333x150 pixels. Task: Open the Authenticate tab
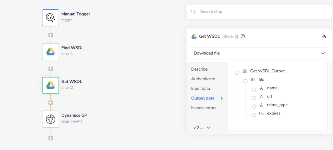pos(203,79)
